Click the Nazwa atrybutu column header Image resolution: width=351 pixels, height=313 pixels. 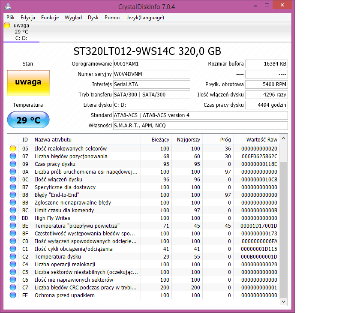coord(87,140)
